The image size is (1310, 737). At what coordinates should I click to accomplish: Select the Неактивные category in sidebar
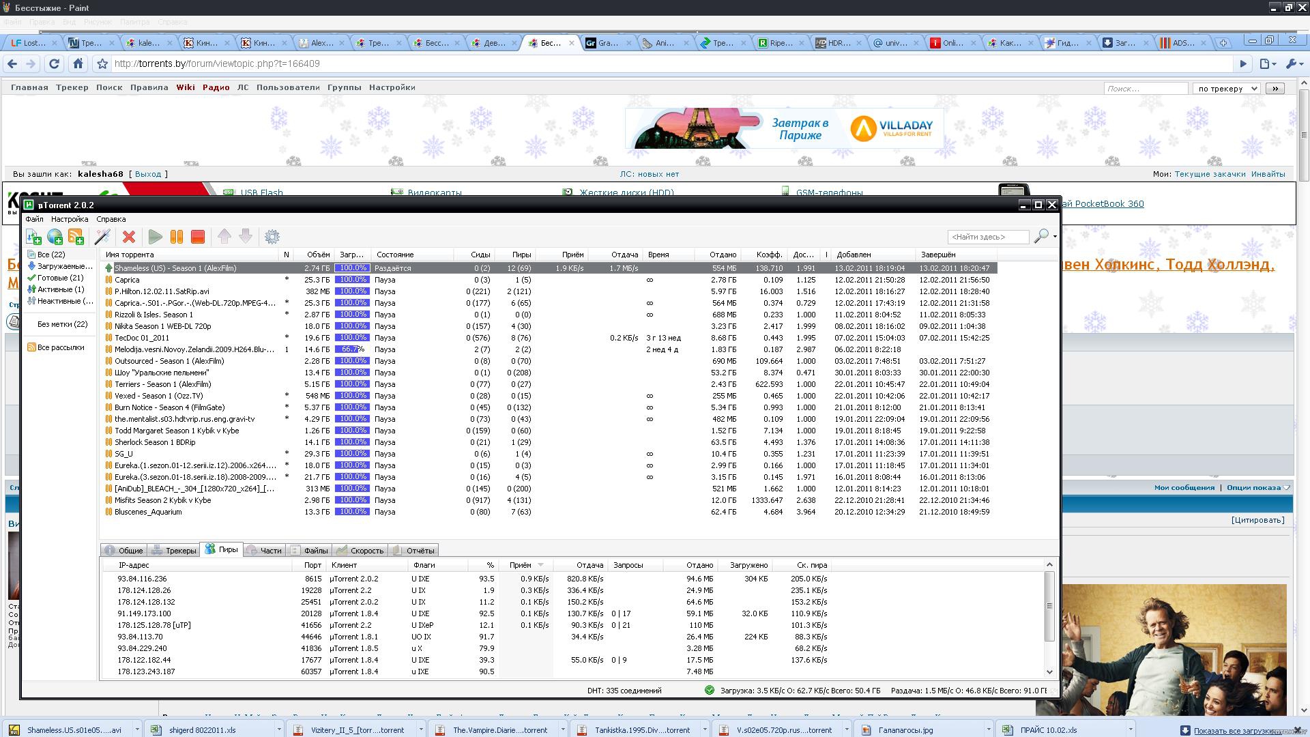pyautogui.click(x=60, y=301)
